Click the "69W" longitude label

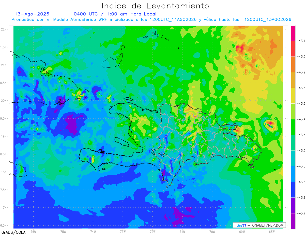click(x=242, y=231)
